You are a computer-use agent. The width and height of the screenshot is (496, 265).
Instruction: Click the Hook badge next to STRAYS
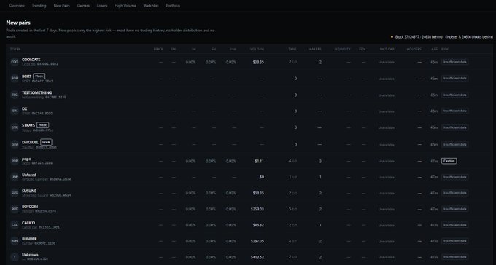click(43, 125)
